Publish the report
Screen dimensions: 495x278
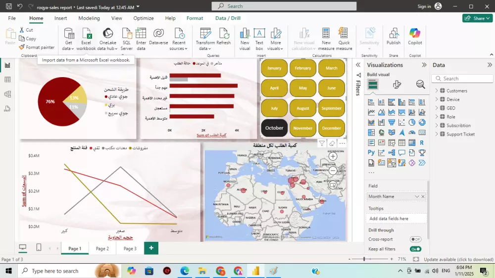[x=394, y=36]
